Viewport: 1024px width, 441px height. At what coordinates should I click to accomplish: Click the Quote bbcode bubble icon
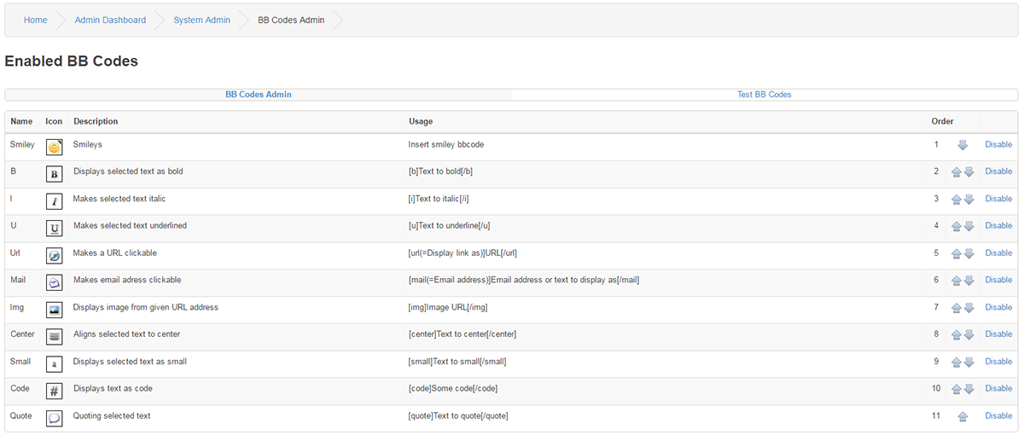(x=54, y=419)
